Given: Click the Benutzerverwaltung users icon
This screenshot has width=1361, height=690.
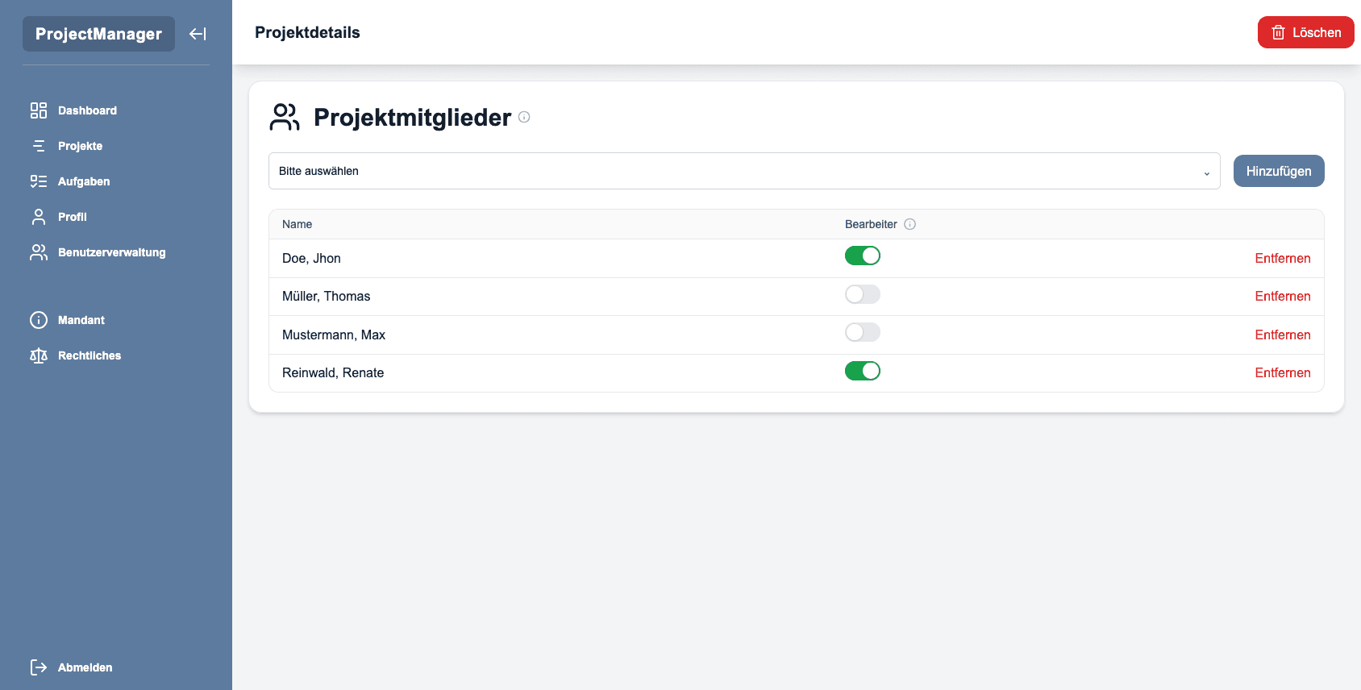Looking at the screenshot, I should click(39, 252).
